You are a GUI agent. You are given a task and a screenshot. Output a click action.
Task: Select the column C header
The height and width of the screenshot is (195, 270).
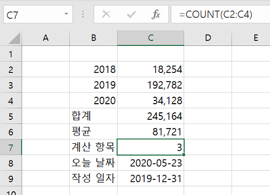[151, 38]
